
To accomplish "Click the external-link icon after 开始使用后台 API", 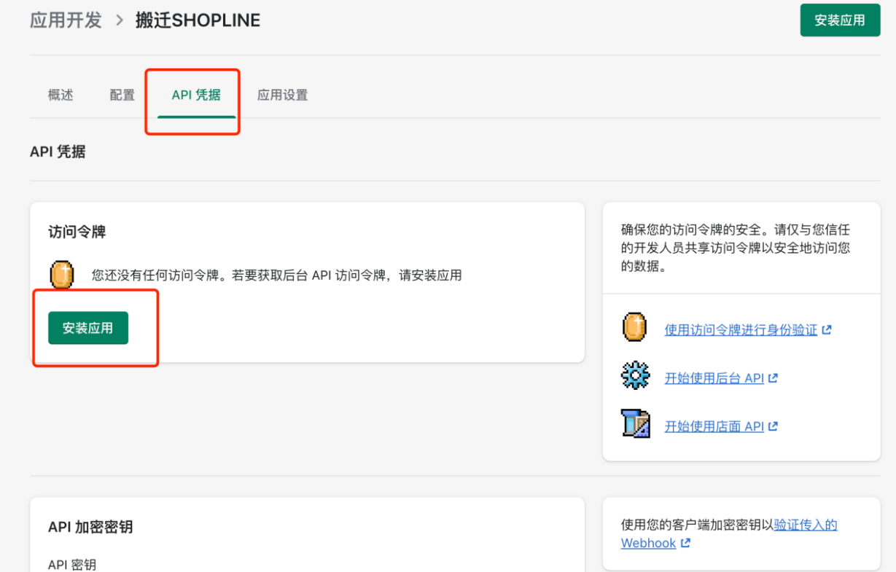I will 773,378.
